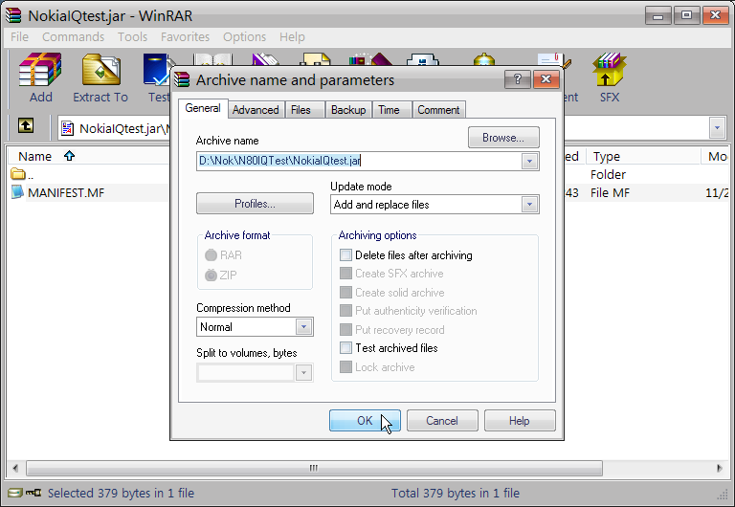Click the Name column header
The height and width of the screenshot is (507, 735).
click(89, 156)
